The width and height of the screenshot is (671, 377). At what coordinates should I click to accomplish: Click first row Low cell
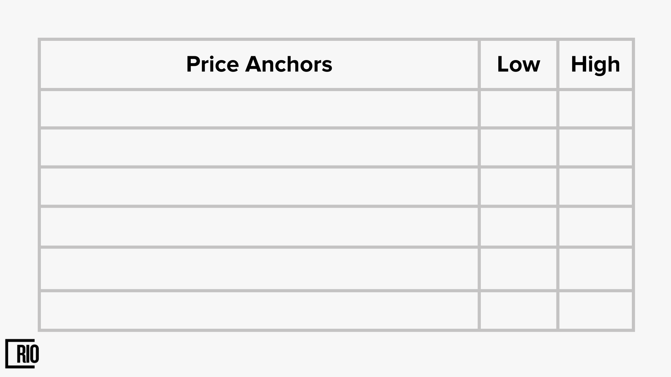point(519,109)
